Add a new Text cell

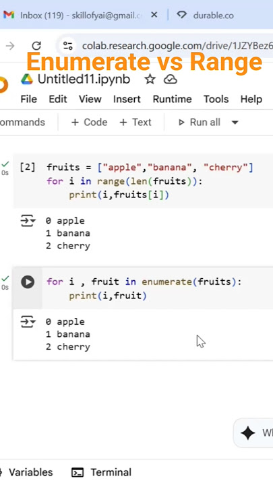135,123
